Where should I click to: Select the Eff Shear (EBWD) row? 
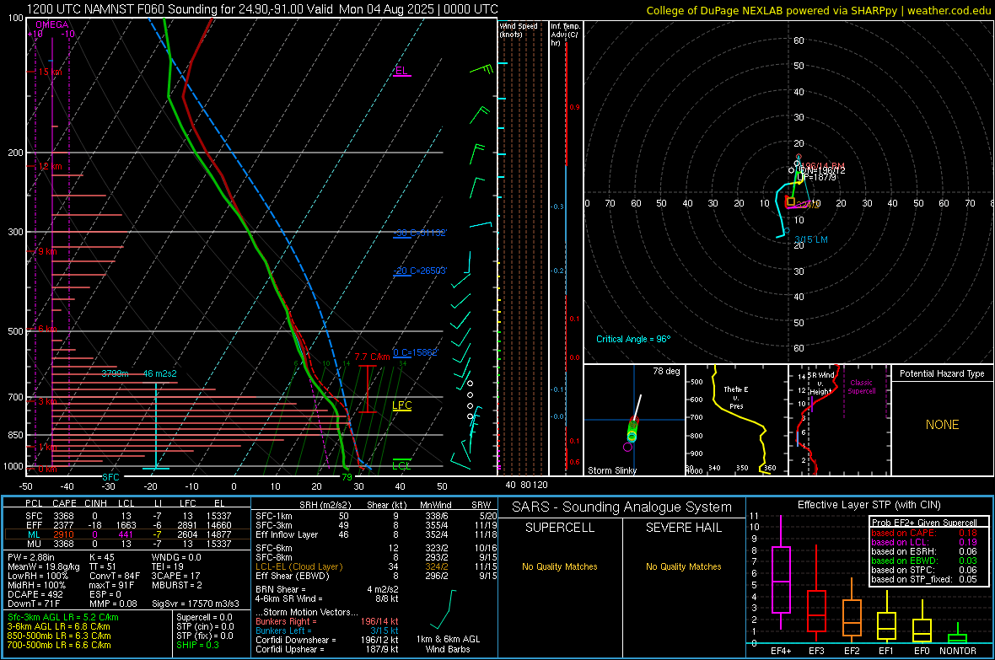(375, 576)
